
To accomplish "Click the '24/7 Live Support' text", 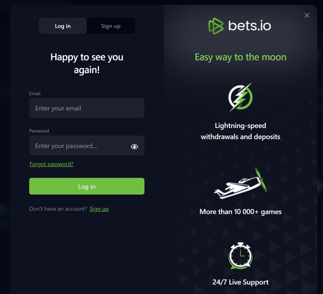I will click(x=241, y=283).
